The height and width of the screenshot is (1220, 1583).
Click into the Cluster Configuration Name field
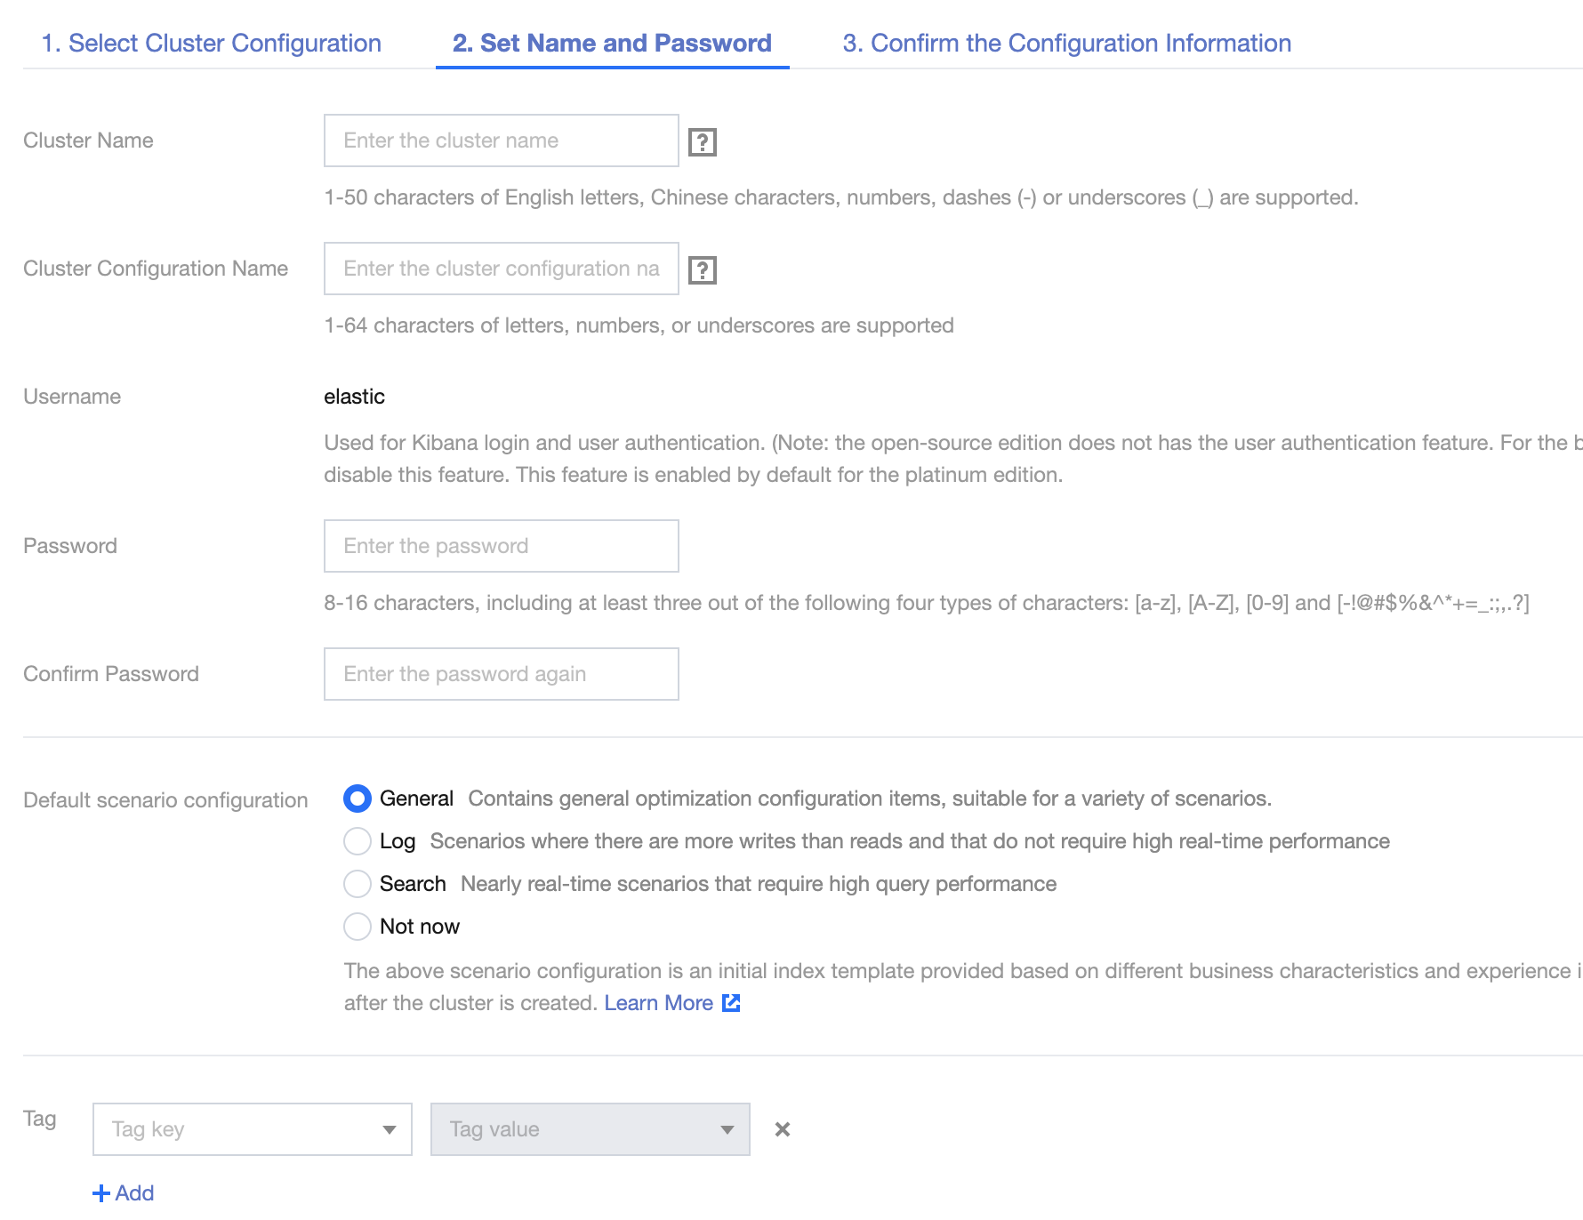tap(501, 269)
